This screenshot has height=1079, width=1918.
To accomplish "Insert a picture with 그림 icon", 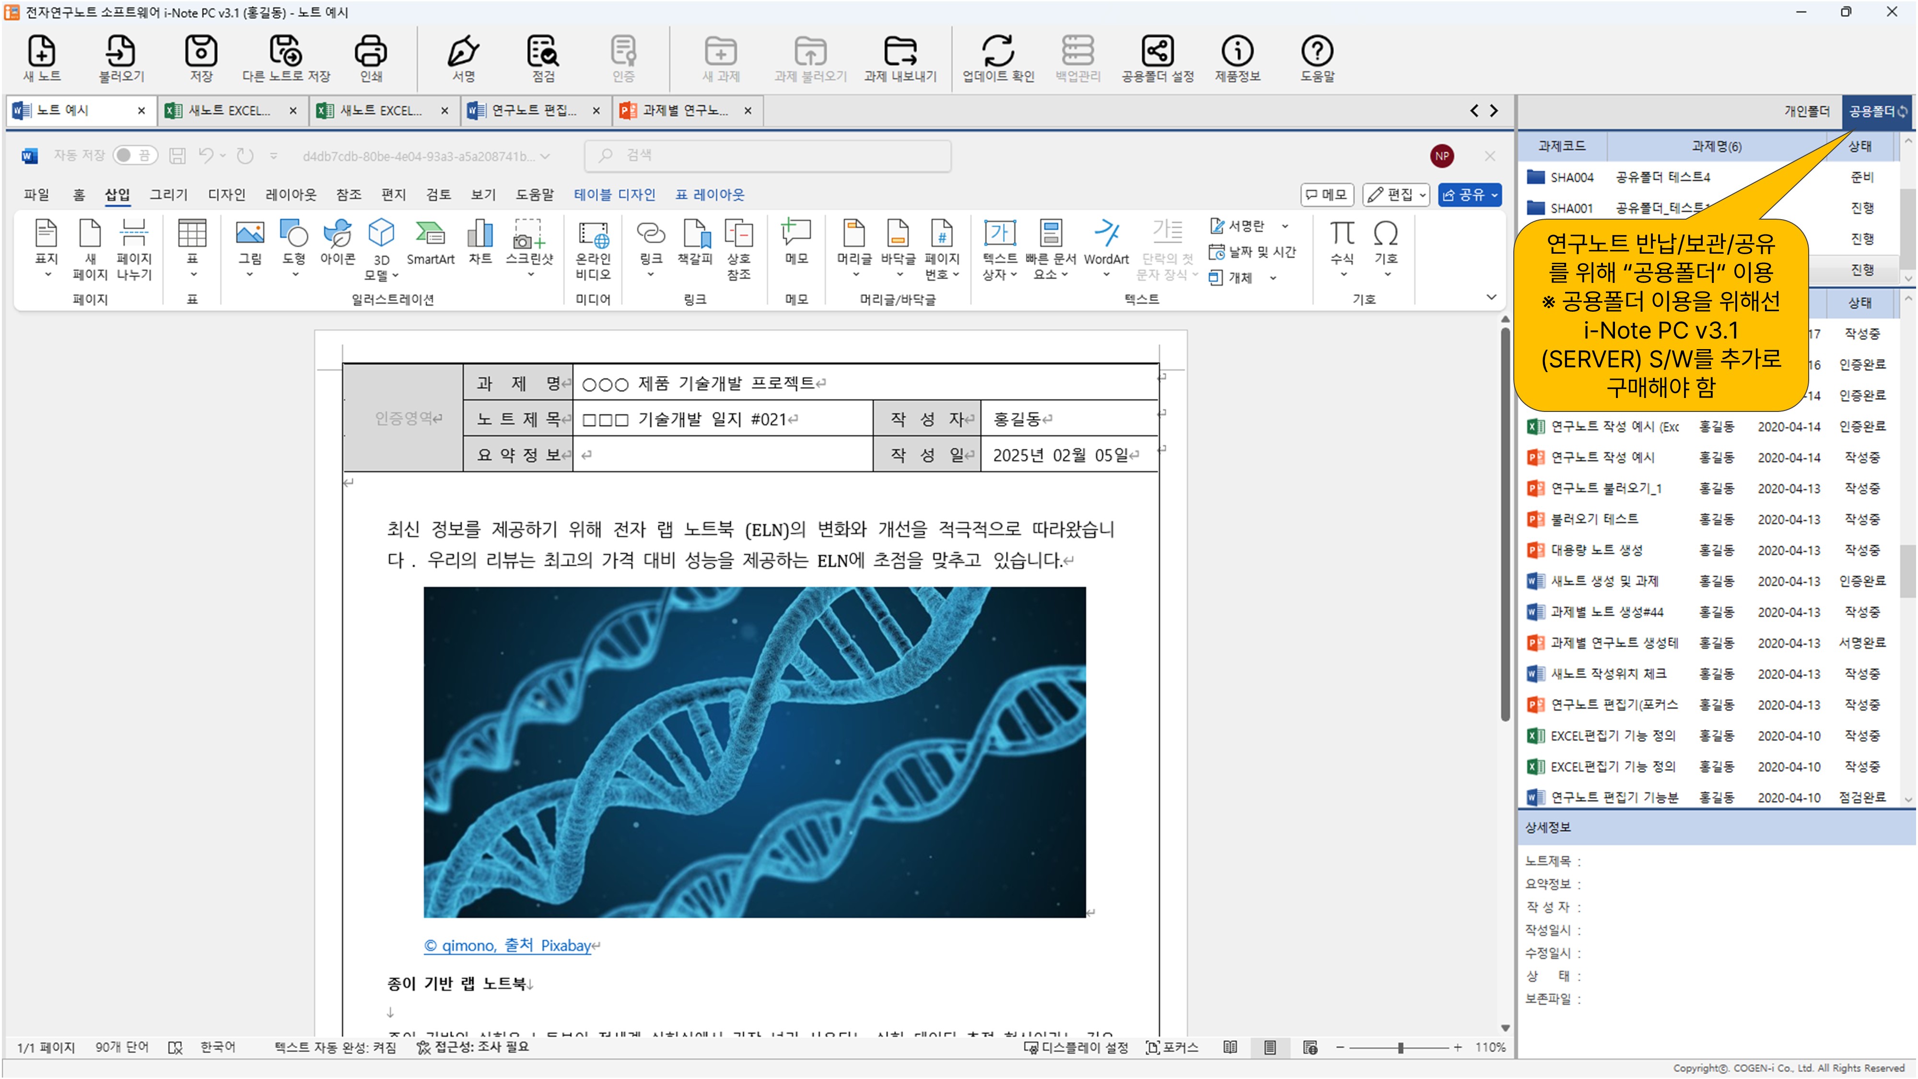I will pyautogui.click(x=249, y=248).
